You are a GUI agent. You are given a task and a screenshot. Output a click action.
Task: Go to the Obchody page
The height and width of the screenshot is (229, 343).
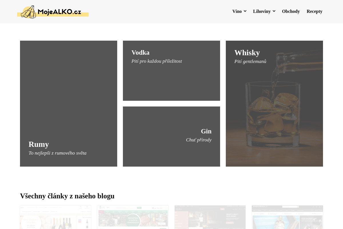(291, 11)
